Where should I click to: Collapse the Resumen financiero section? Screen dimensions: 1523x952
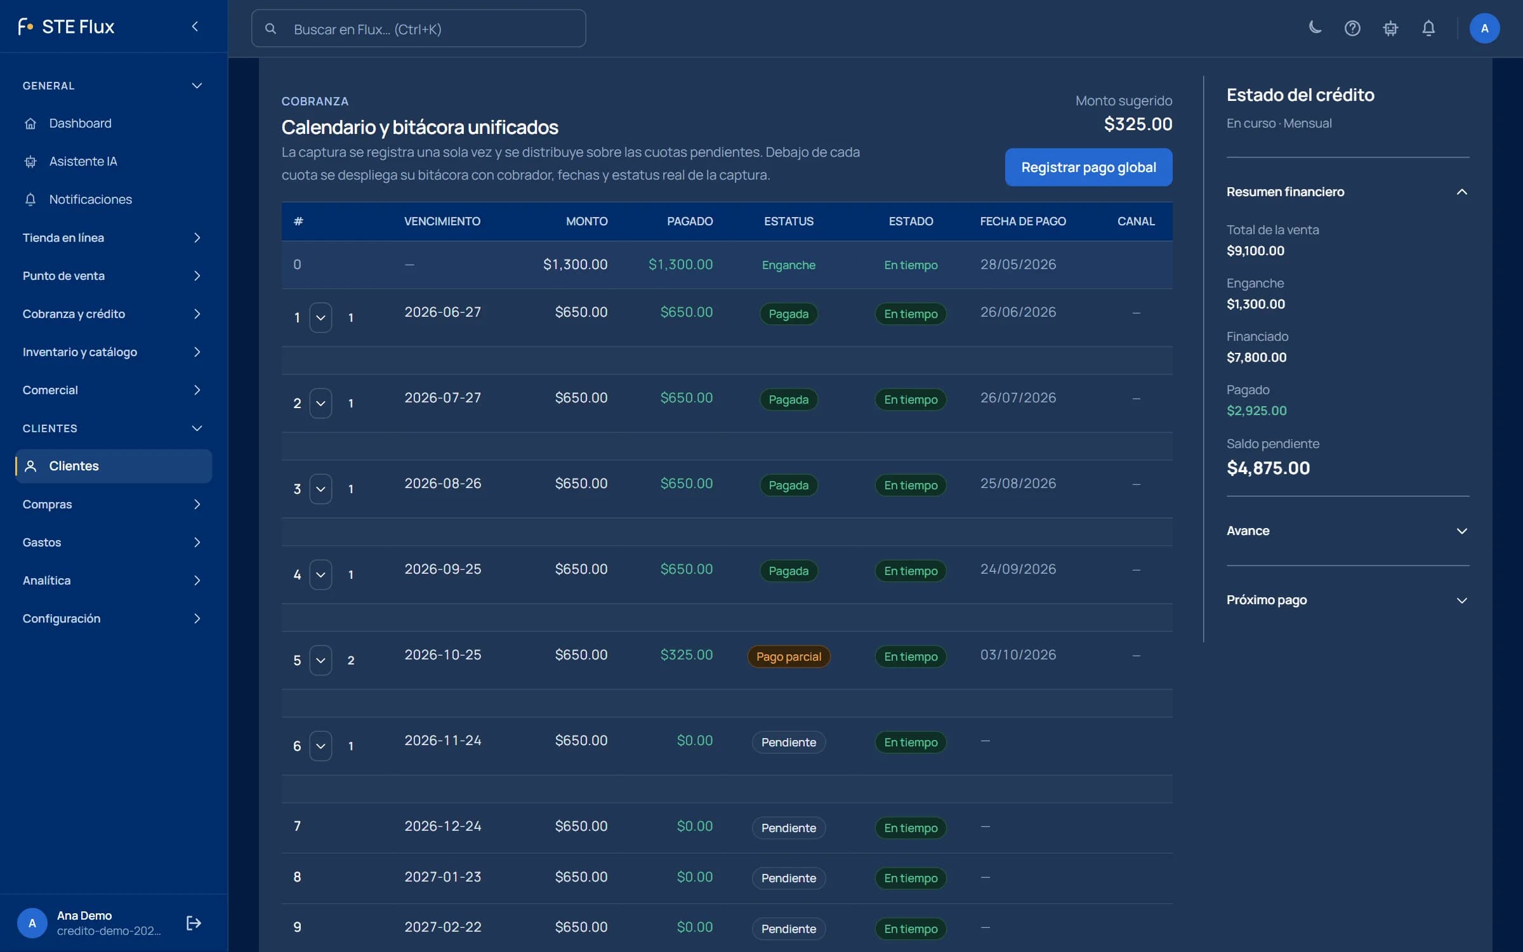[1347, 192]
